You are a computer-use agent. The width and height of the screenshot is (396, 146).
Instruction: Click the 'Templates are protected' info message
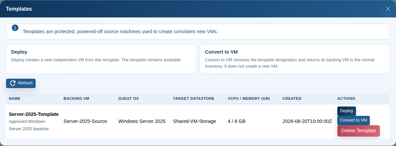pyautogui.click(x=120, y=32)
